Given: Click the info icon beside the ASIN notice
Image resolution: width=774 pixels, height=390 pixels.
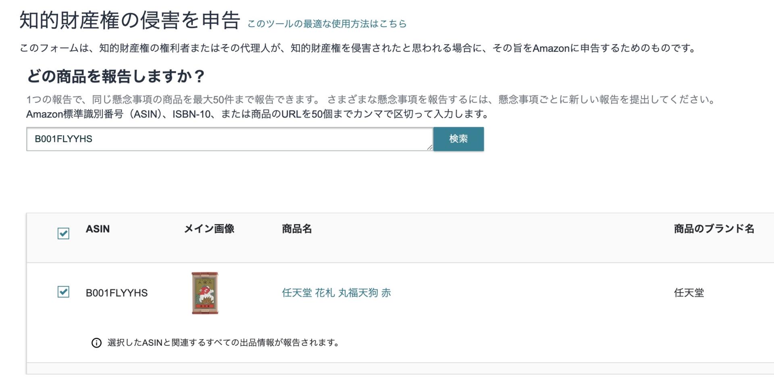Looking at the screenshot, I should (96, 343).
